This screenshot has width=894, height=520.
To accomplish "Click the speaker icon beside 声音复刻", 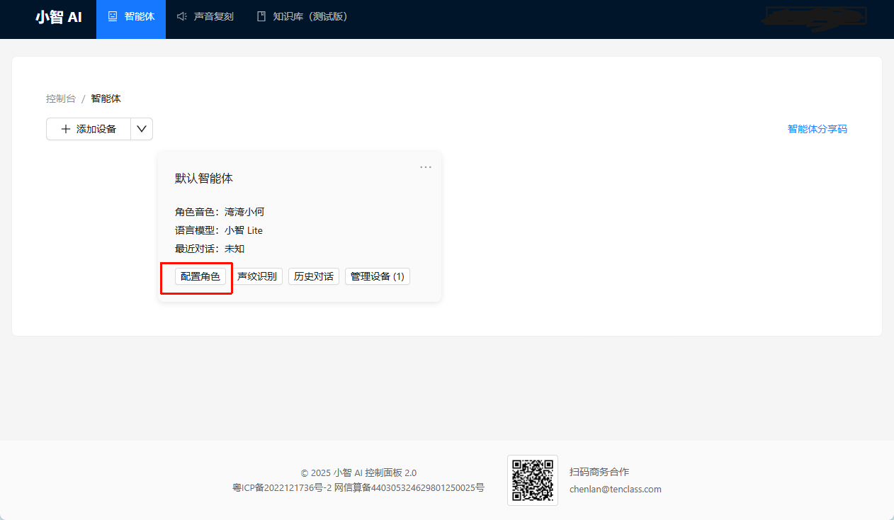I will click(182, 16).
